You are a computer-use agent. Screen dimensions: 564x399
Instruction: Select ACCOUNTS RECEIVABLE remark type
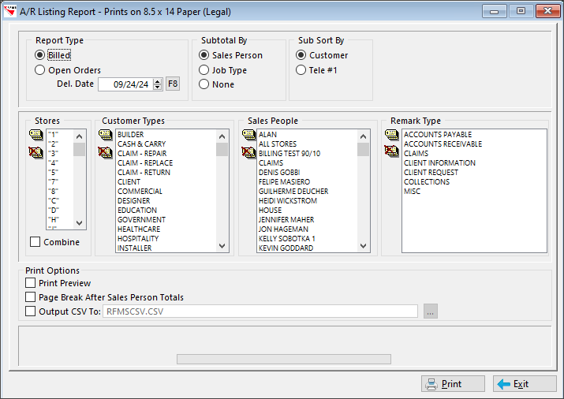tap(443, 144)
